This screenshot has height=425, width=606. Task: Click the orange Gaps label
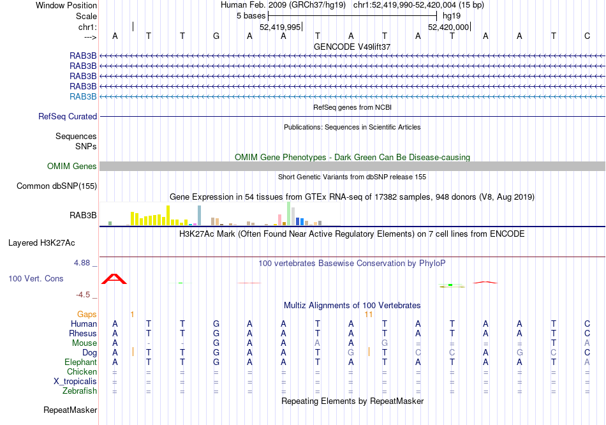(x=87, y=315)
